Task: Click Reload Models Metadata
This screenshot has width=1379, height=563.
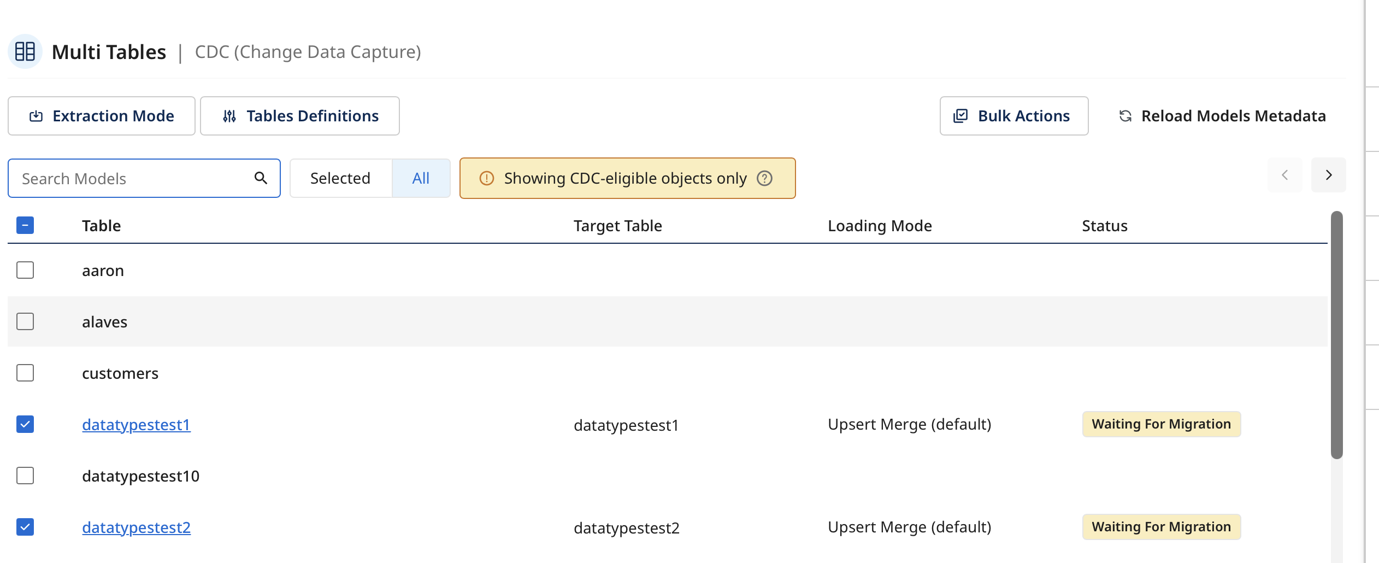Action: 1223,116
